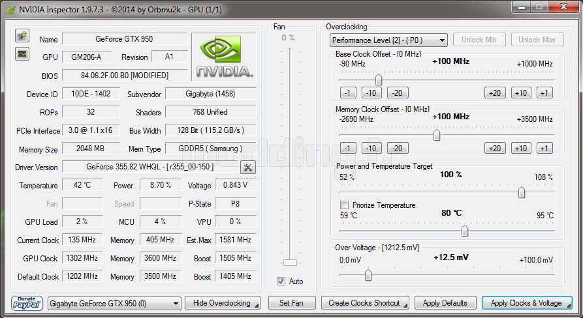Close the NVIDIA Inspector window

[563, 7]
